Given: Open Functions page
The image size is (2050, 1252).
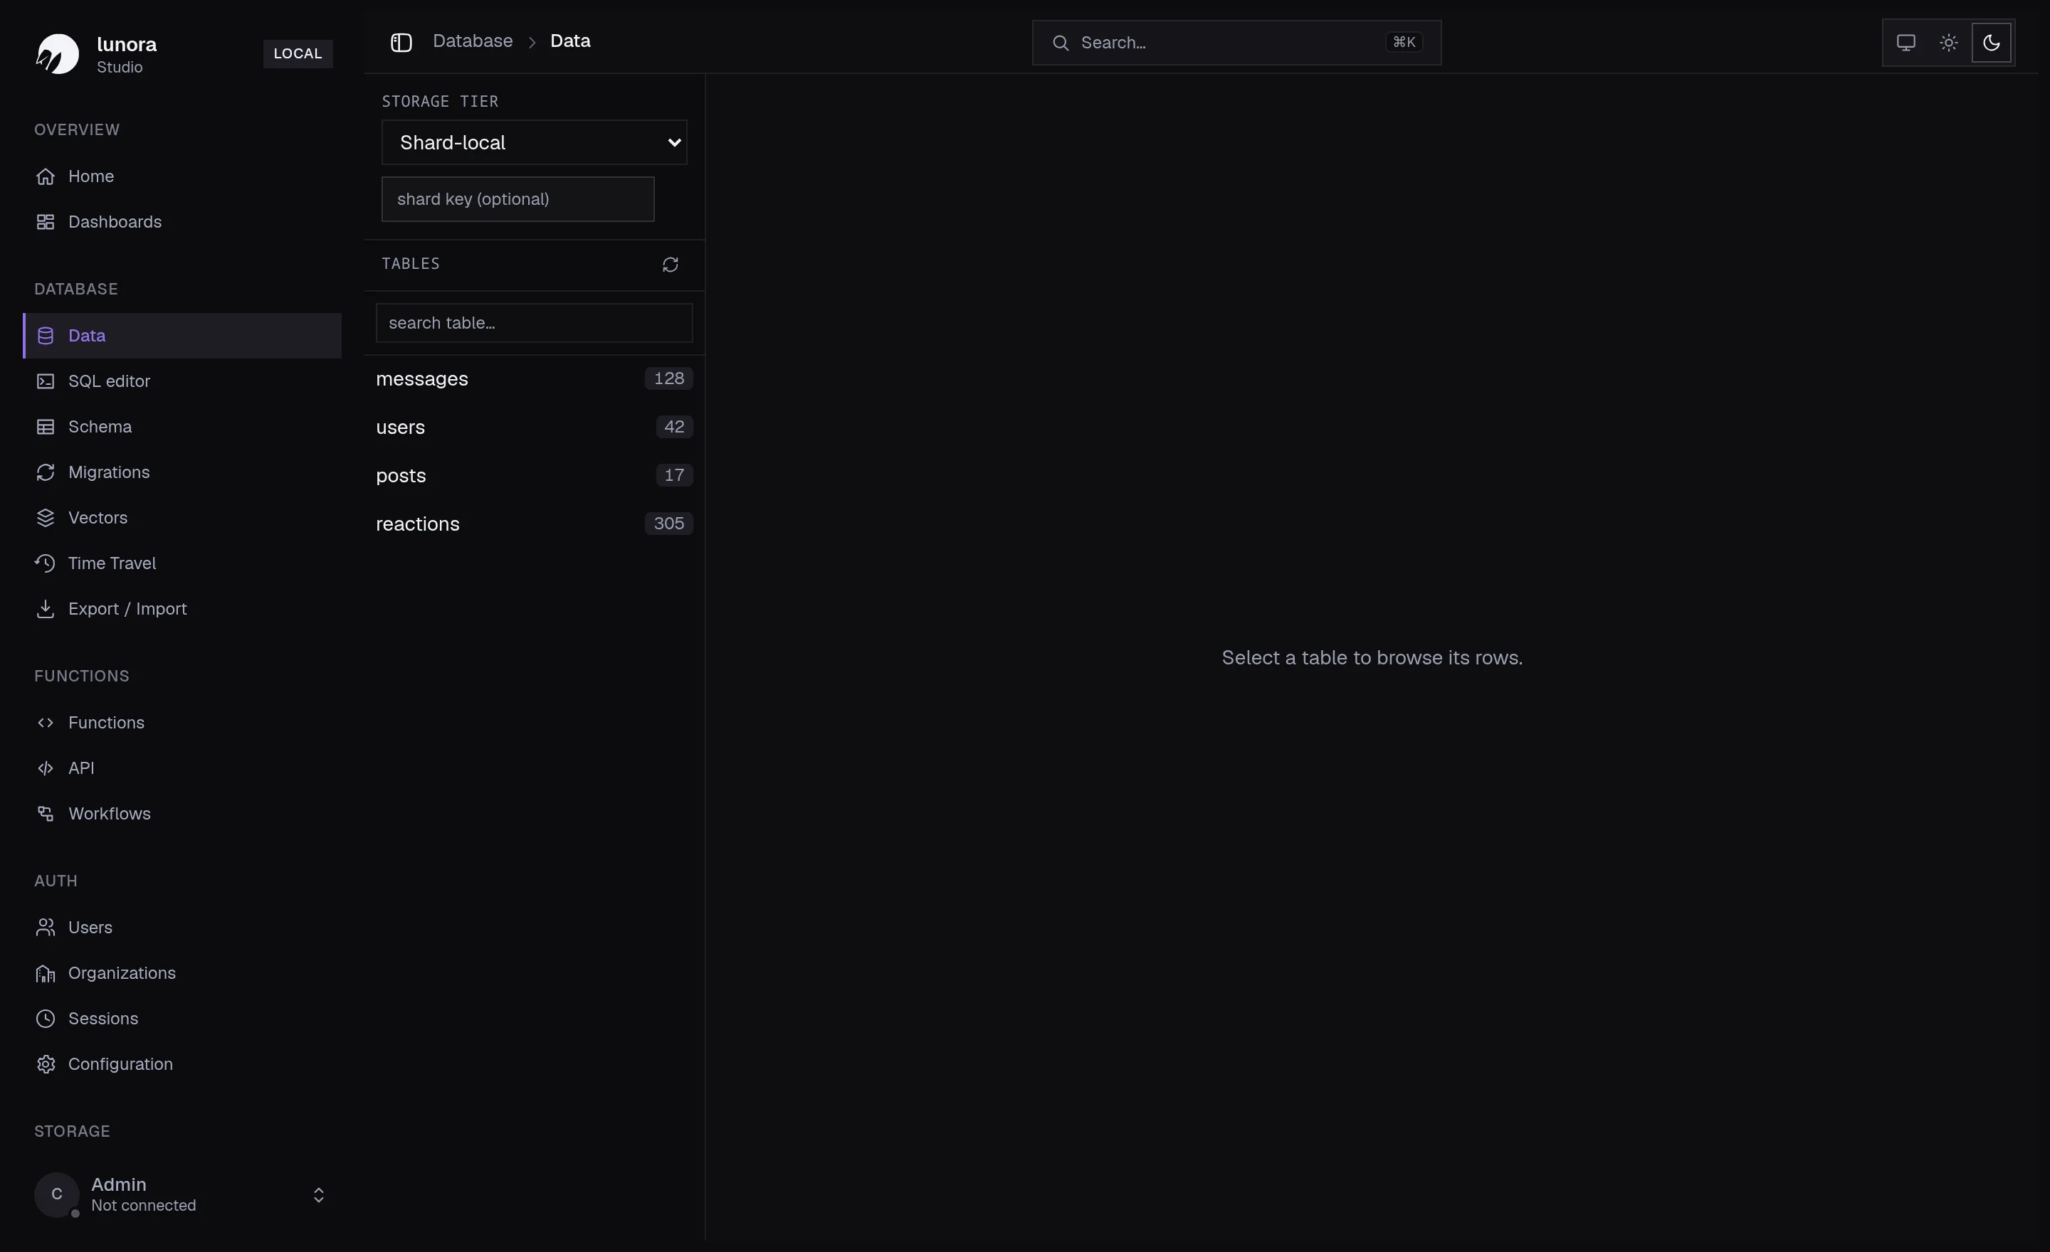Looking at the screenshot, I should click(x=182, y=723).
